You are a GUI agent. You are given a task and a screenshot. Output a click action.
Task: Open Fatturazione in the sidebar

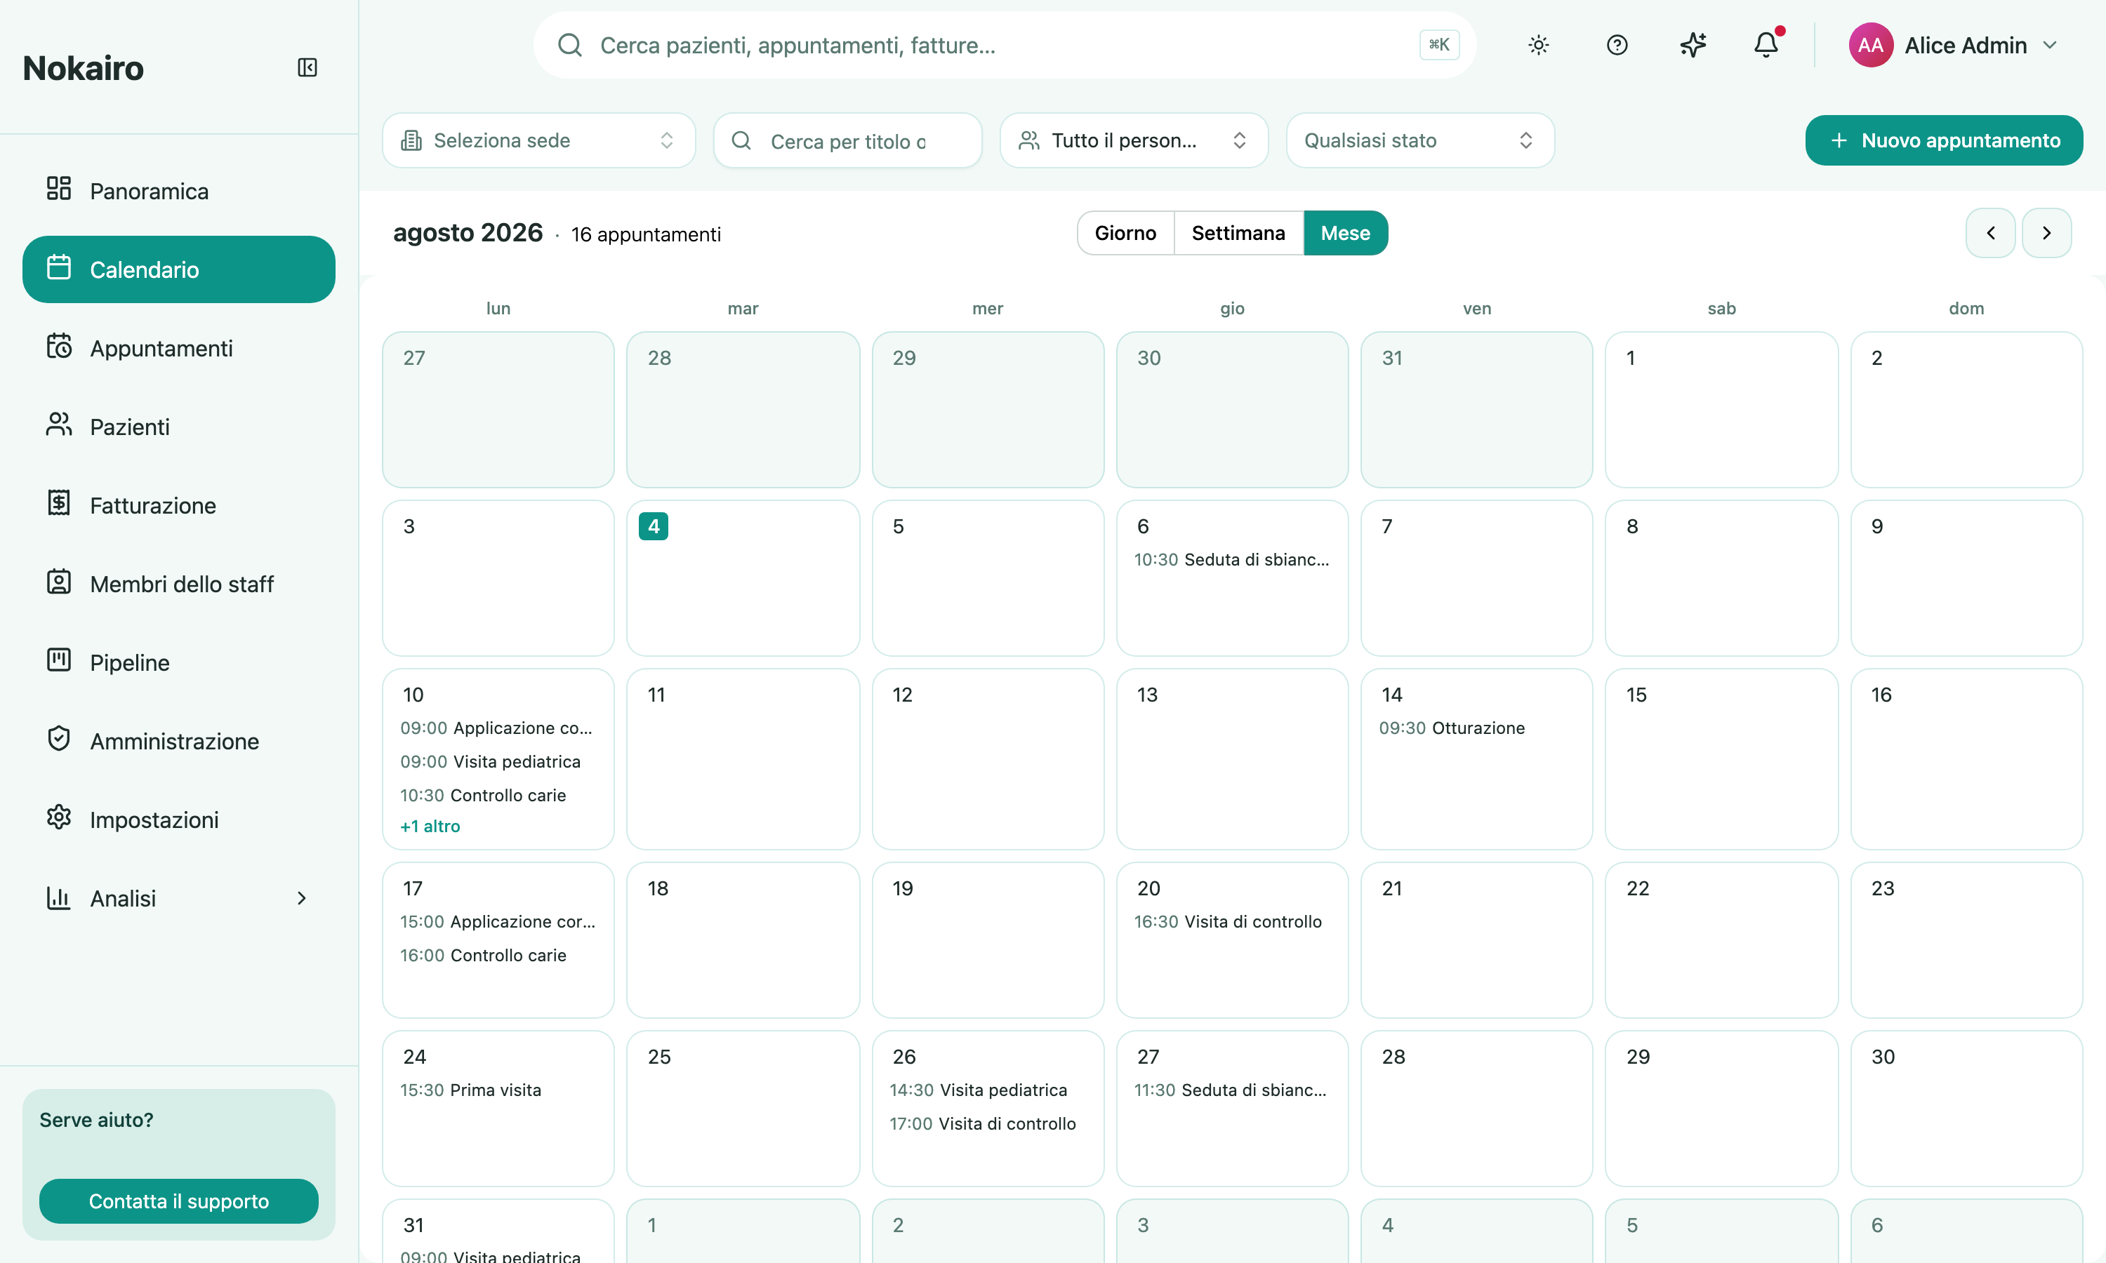[179, 505]
